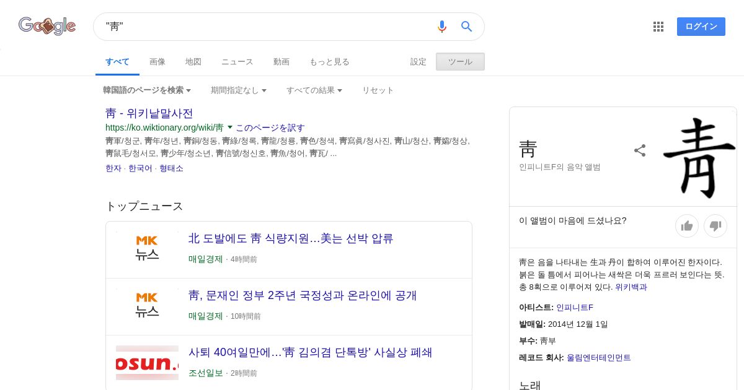Click トップニュース heading
This screenshot has height=390, width=744.
coord(144,206)
